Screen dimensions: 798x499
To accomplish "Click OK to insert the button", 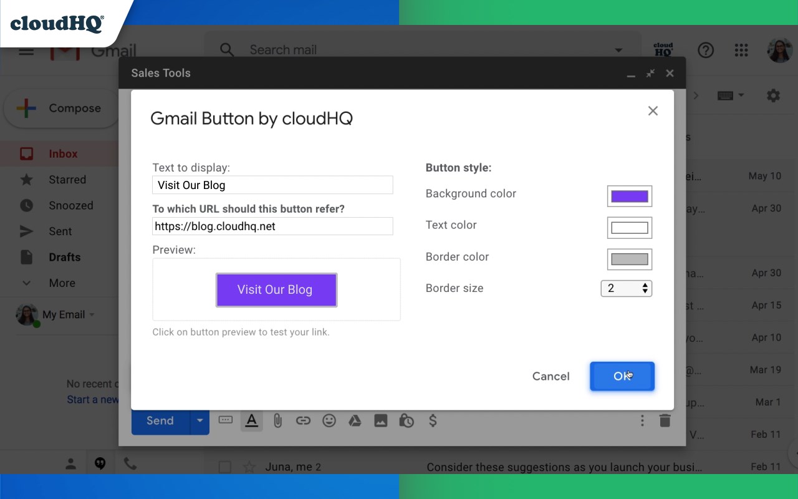I will click(x=622, y=376).
